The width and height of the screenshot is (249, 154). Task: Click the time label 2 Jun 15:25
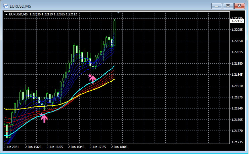pos(33,147)
